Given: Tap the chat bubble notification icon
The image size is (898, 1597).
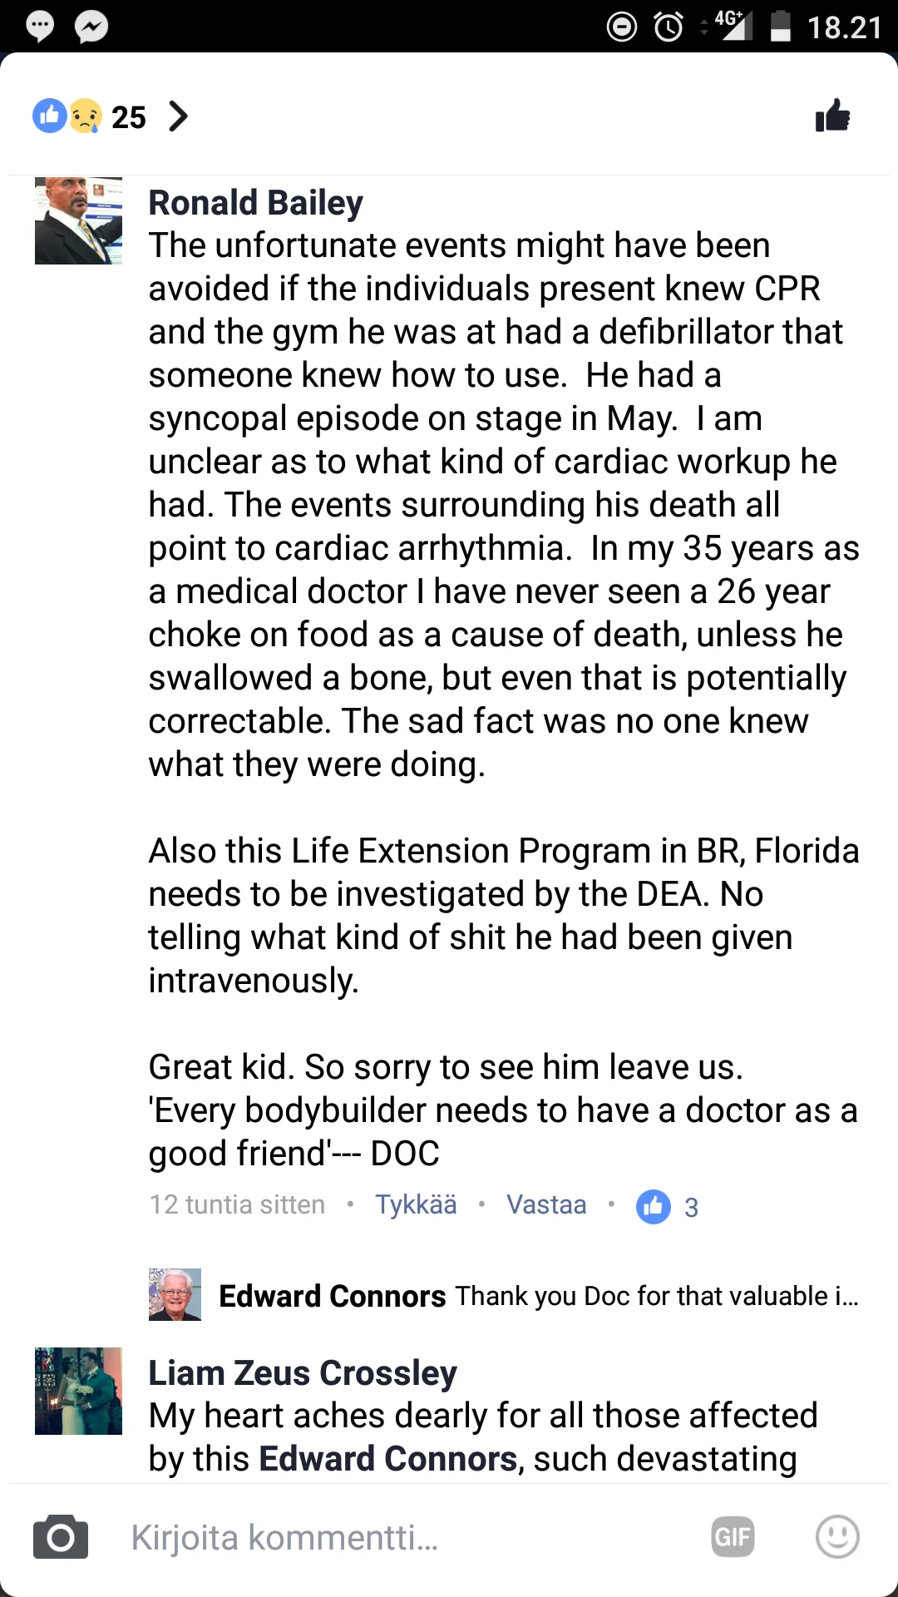Looking at the screenshot, I should [x=39, y=27].
